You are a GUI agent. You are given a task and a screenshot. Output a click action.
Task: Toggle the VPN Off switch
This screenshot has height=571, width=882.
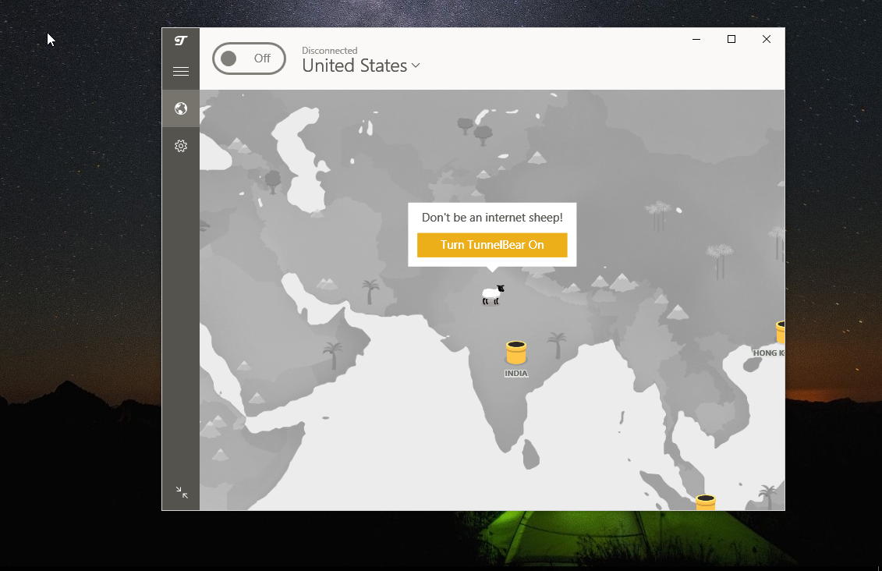[x=250, y=59]
